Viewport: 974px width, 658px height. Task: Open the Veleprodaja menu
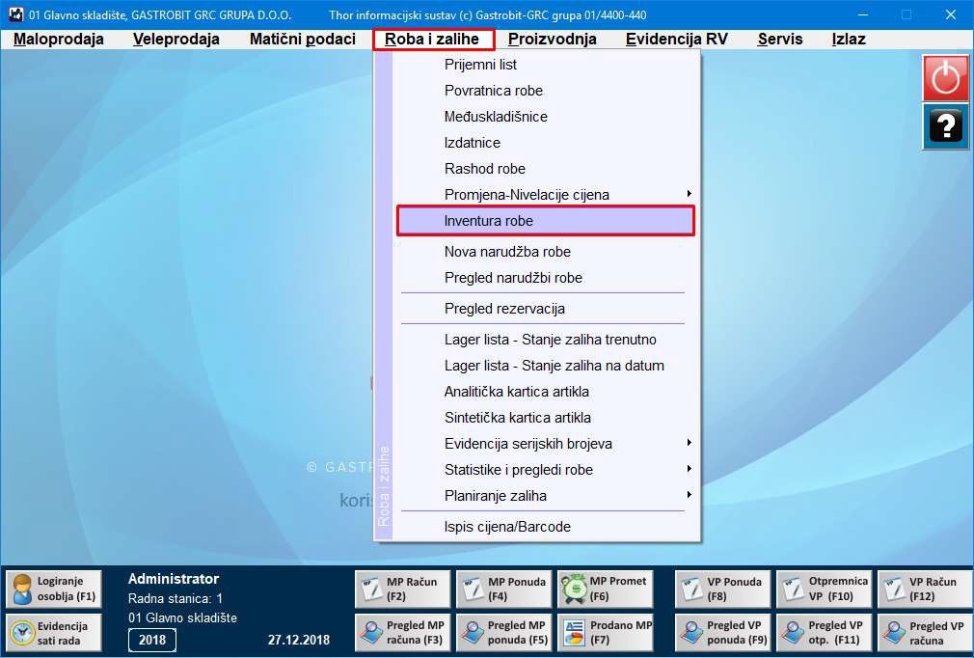pos(176,40)
